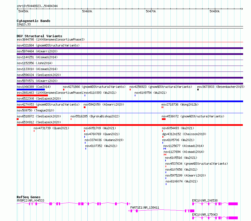The height and width of the screenshot is (221, 251).
Task: Open nsv5975299 (Almarri2020) variant label
Action: pyautogui.click(x=186, y=175)
